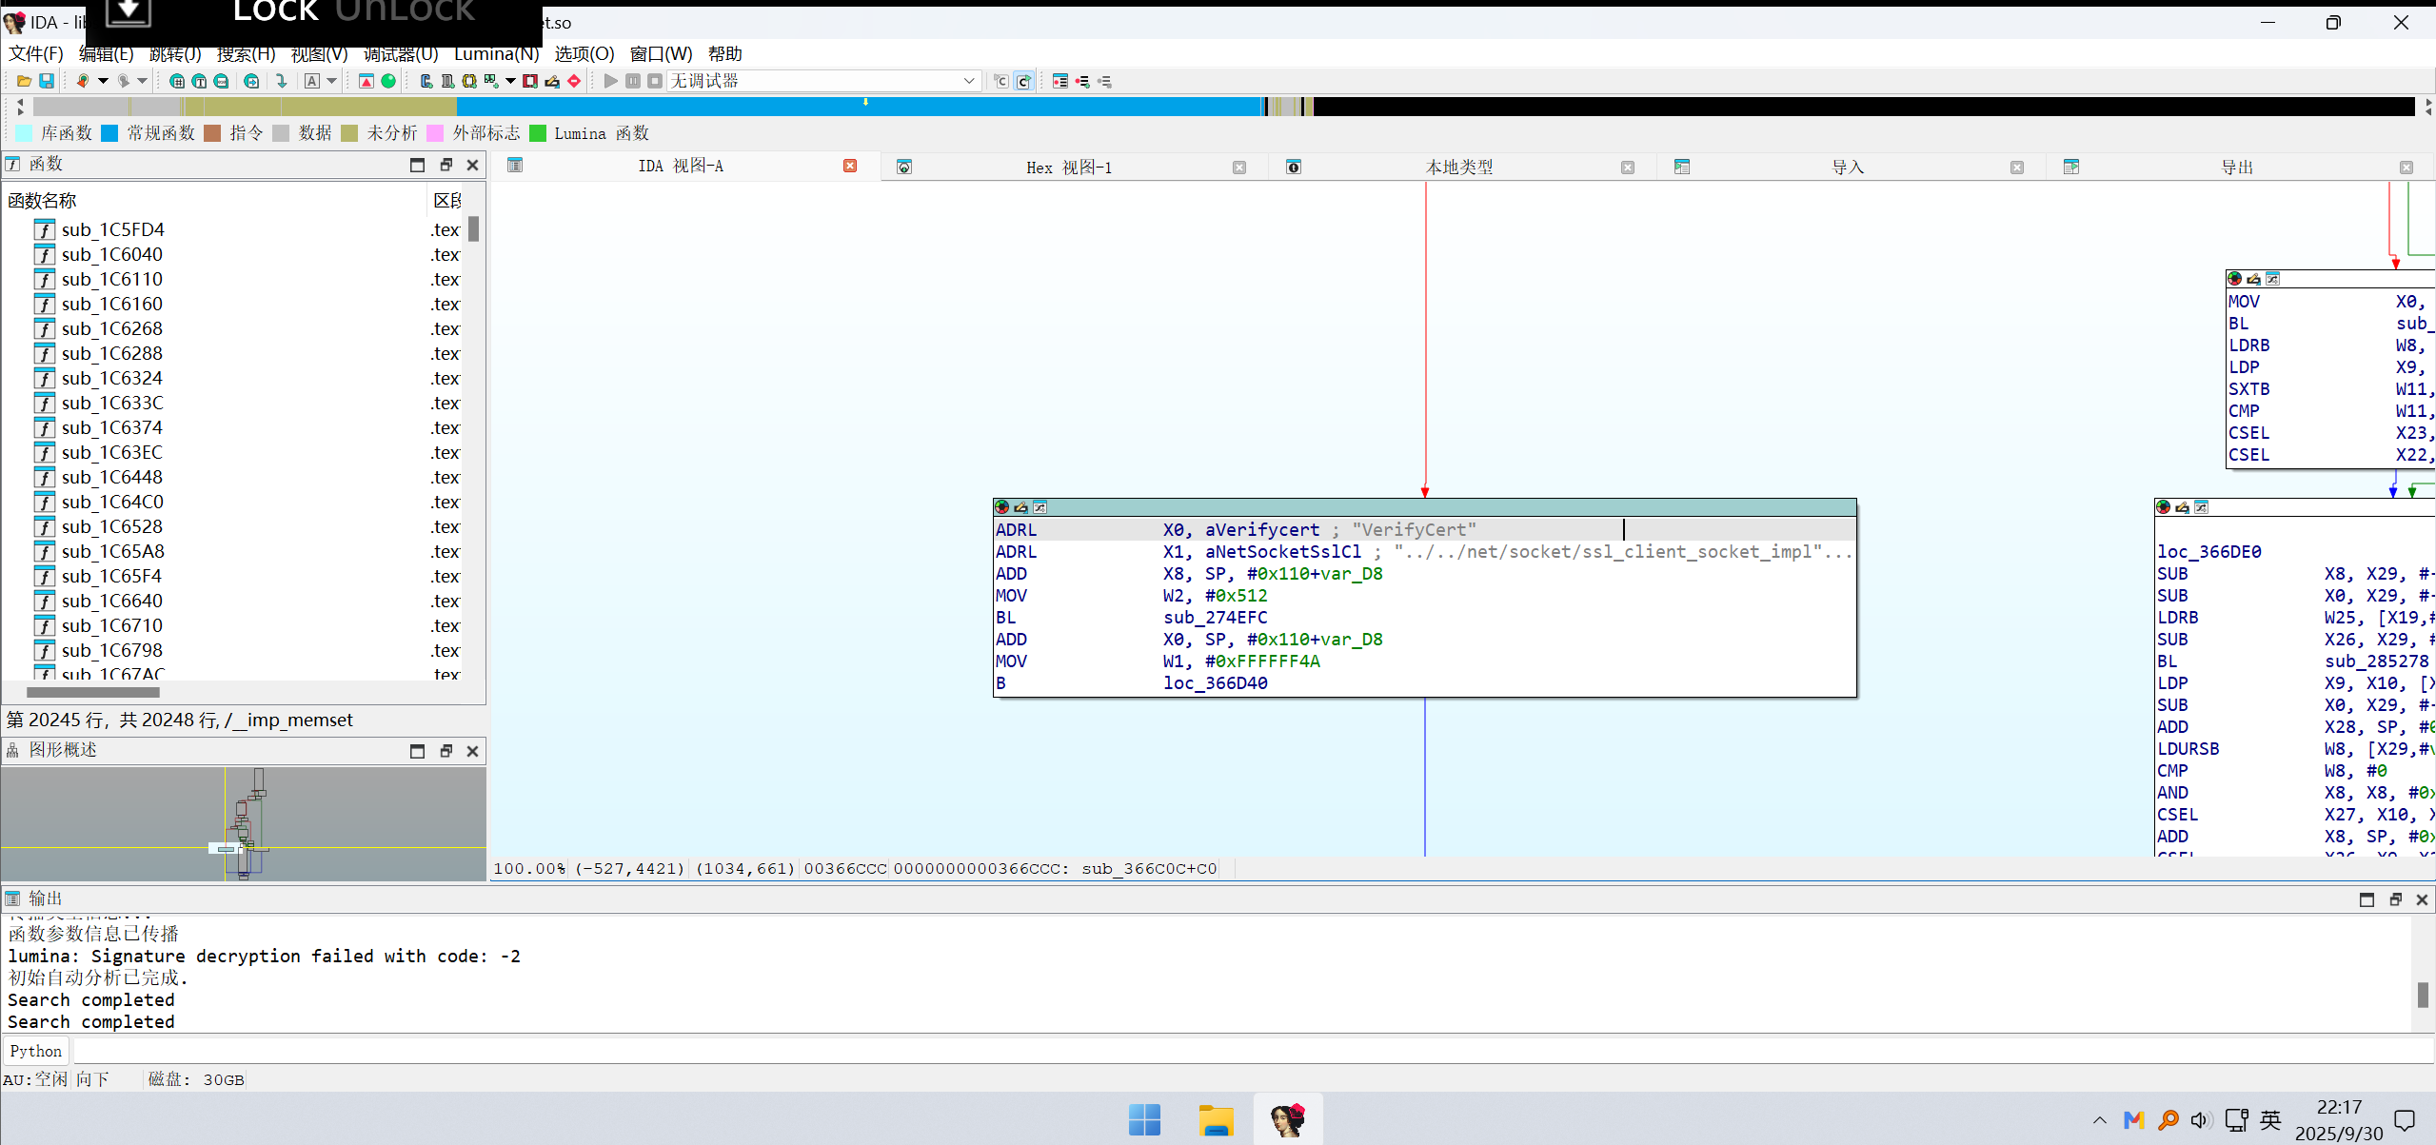Open the Lumina(N) menu
Screen dimensions: 2436x1145
pyautogui.click(x=496, y=53)
